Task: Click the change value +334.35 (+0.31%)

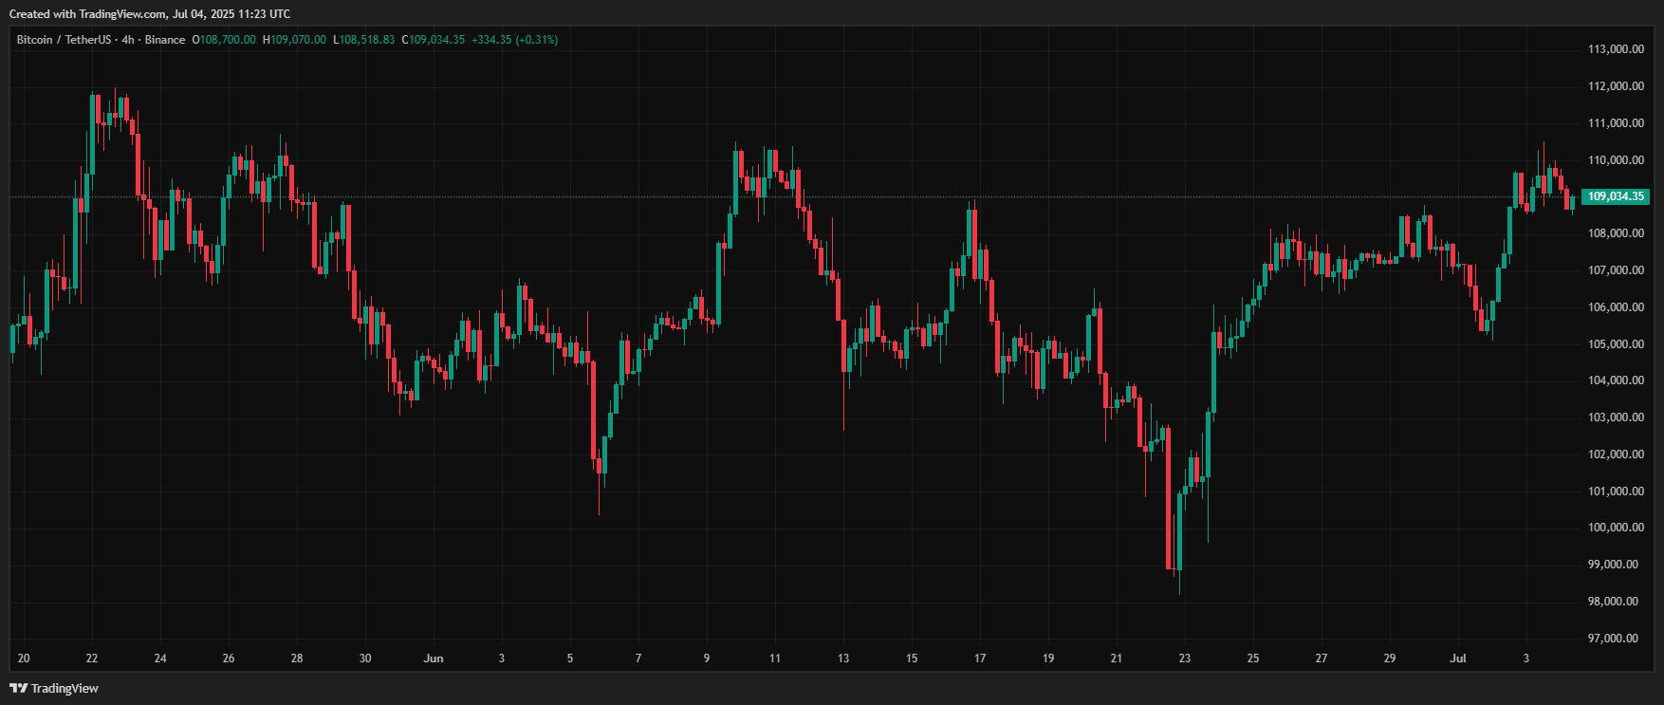Action: (514, 40)
